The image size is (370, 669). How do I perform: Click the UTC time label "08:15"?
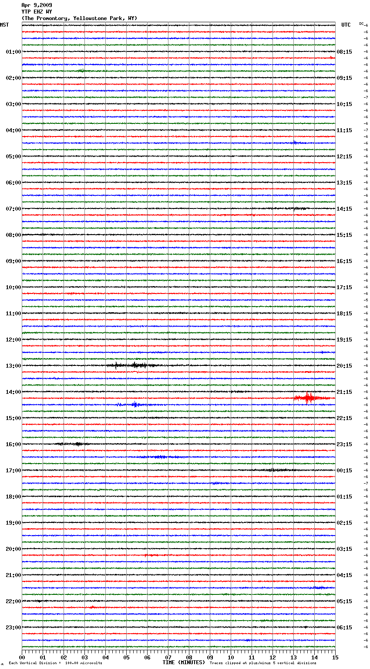[x=344, y=52]
